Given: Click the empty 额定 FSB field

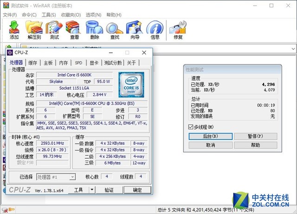Looking at the screenshot, I should pyautogui.click(x=52, y=163).
